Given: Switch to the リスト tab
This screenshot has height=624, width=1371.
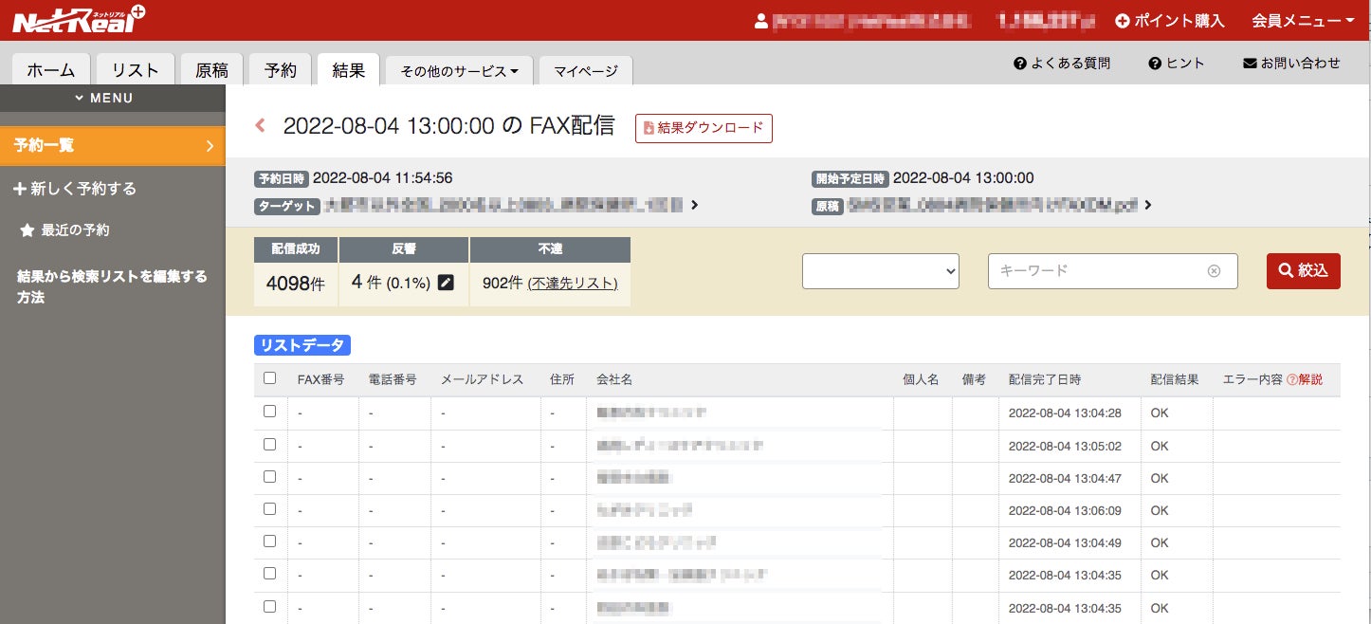Looking at the screenshot, I should [136, 69].
